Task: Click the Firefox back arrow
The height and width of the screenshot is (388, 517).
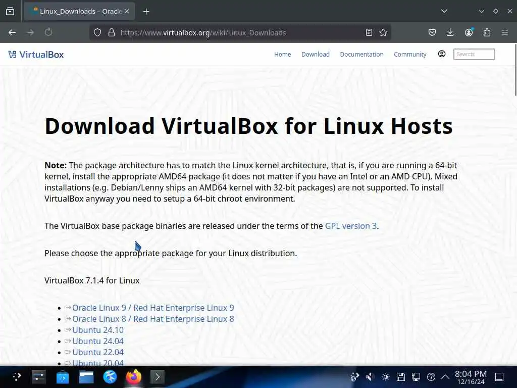Action: pos(12,32)
